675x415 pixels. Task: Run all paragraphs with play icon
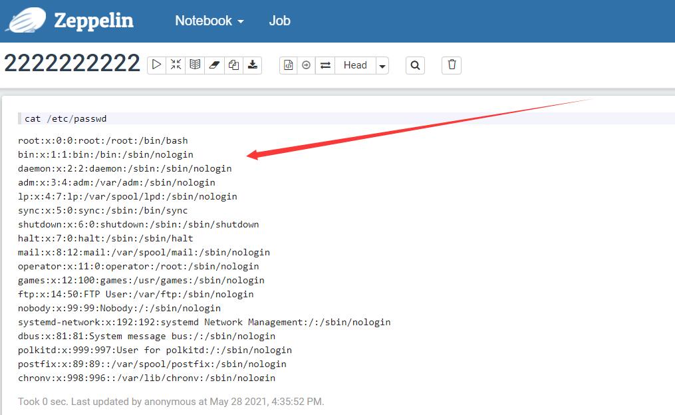156,65
